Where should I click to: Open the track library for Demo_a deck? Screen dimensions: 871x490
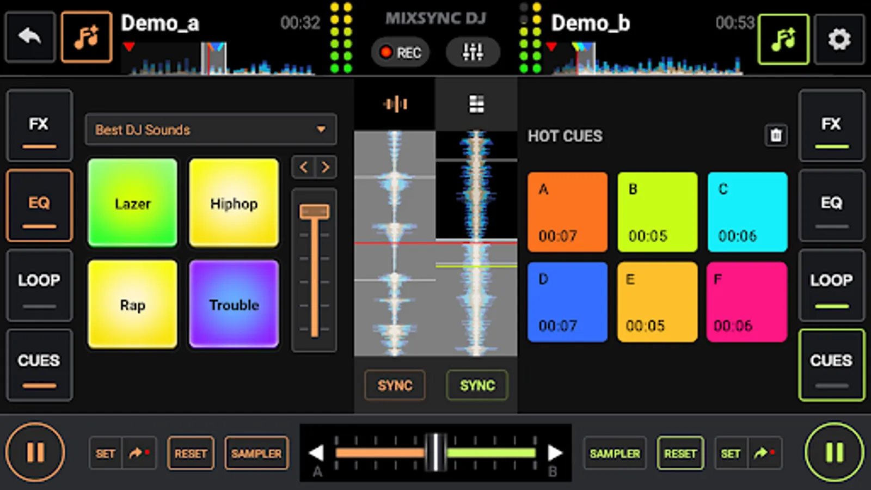coord(87,36)
